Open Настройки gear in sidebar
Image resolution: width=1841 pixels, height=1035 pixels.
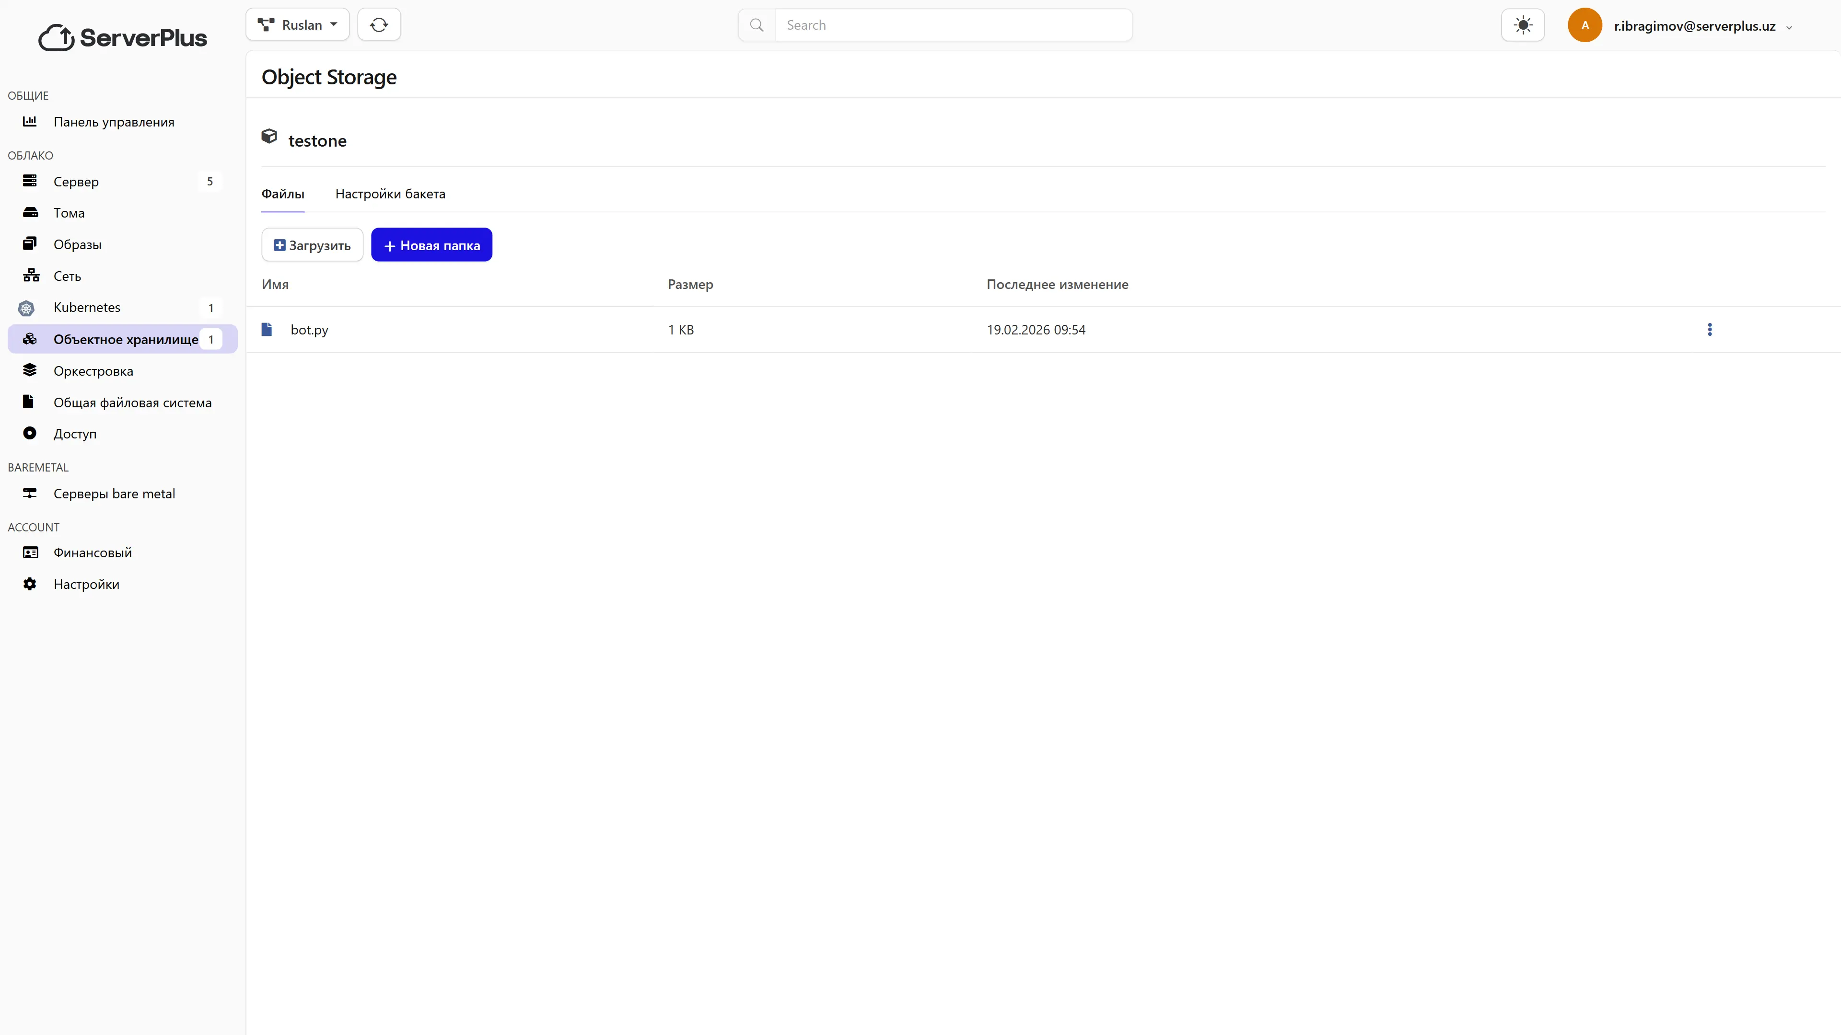pos(86,585)
